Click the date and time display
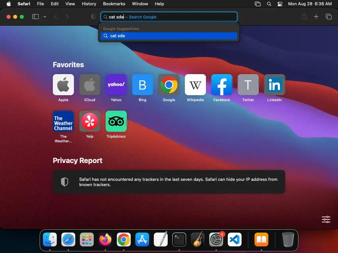Viewport: 338px width, 253px height. point(310,4)
